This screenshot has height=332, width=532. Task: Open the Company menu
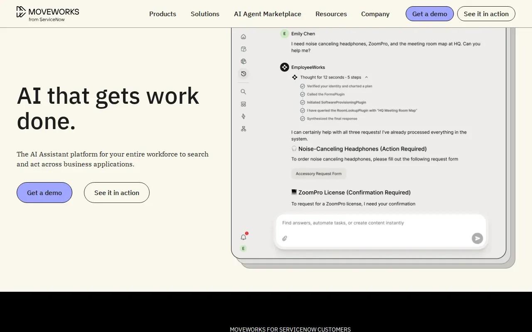pyautogui.click(x=375, y=14)
